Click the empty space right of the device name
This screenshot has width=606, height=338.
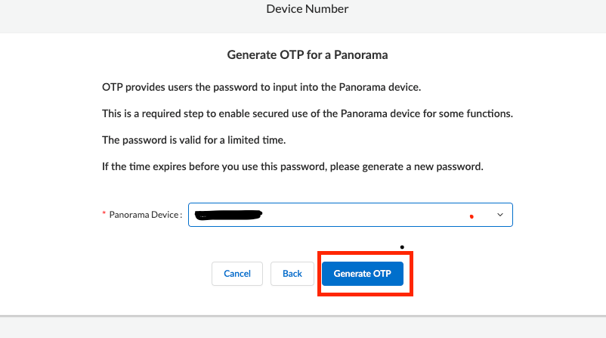[363, 215]
